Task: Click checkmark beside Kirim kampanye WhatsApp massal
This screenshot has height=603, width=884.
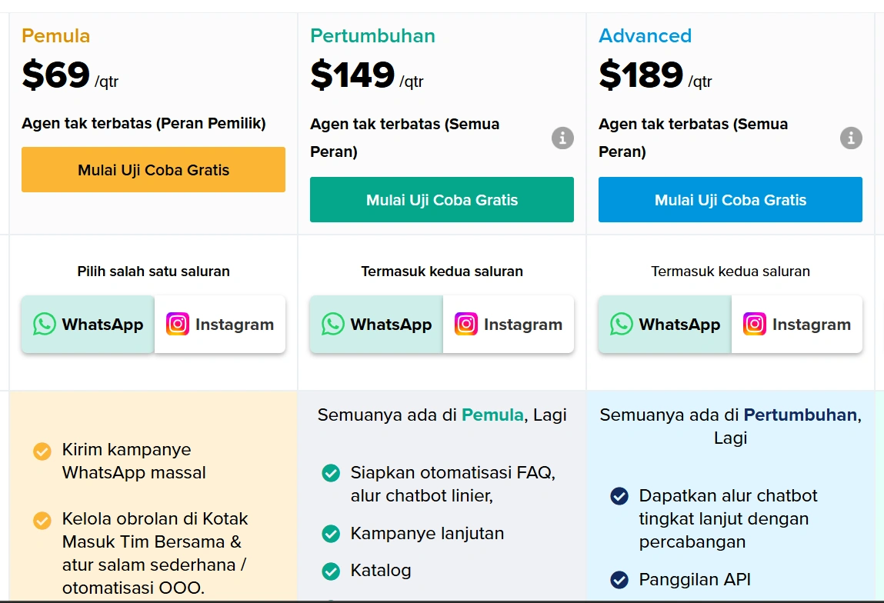Action: 42,451
